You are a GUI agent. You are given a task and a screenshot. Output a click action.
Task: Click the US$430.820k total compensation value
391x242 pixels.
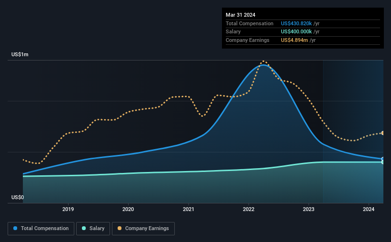tap(296, 23)
